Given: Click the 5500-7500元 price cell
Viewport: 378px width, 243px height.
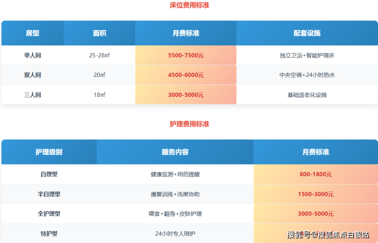Looking at the screenshot, I should [x=185, y=55].
